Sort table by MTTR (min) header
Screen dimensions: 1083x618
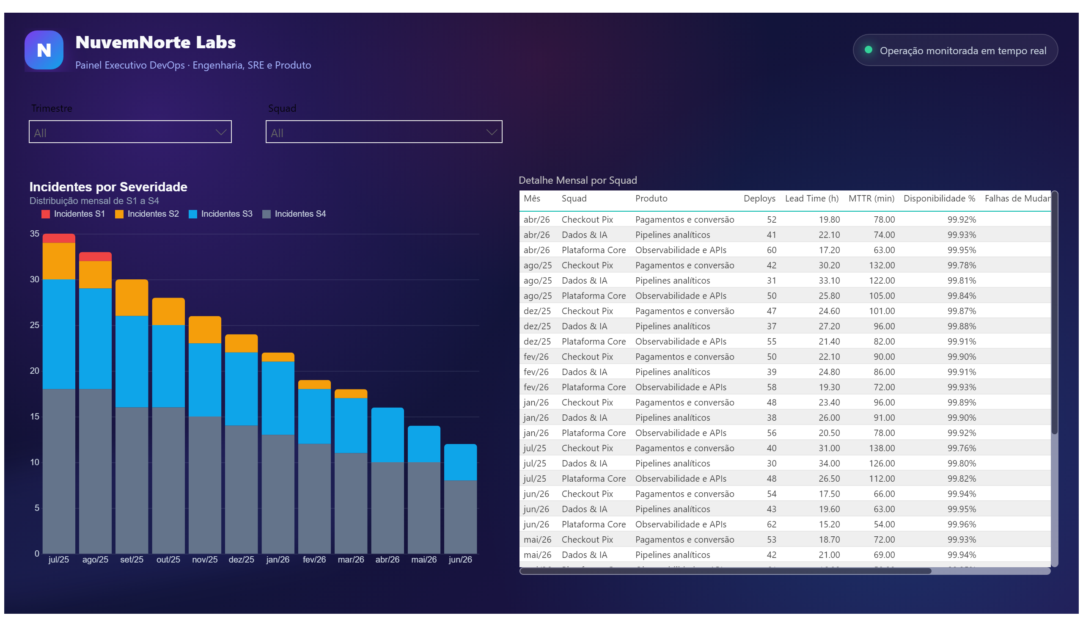pyautogui.click(x=871, y=199)
